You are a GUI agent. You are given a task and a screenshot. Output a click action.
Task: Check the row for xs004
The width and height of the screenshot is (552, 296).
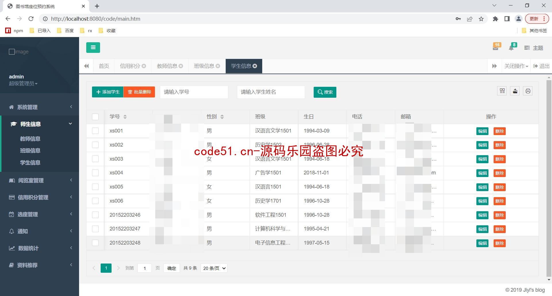(x=95, y=173)
